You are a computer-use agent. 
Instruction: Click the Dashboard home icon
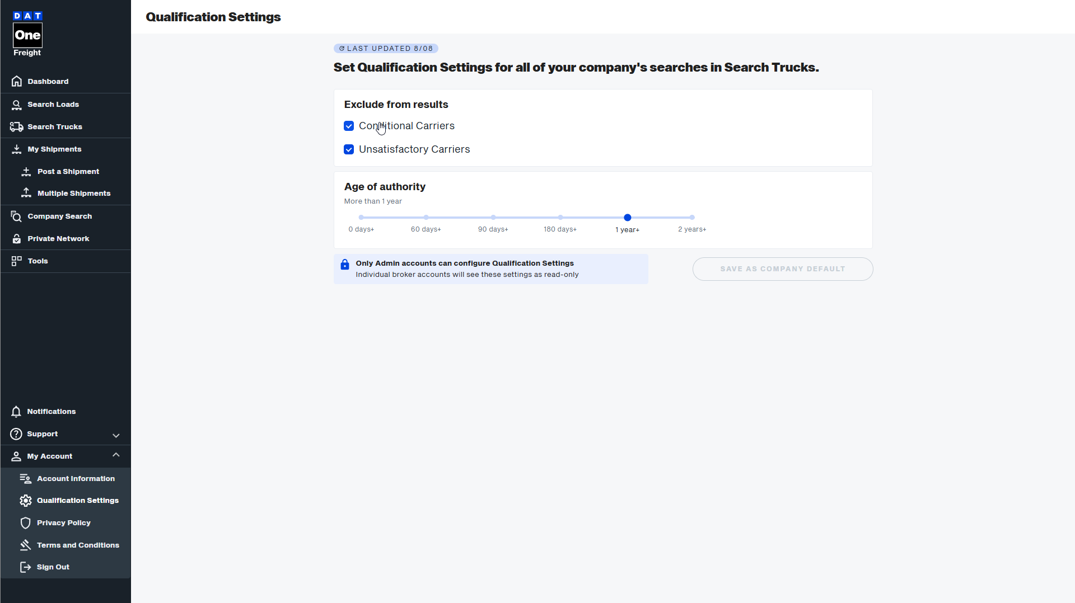(x=17, y=82)
